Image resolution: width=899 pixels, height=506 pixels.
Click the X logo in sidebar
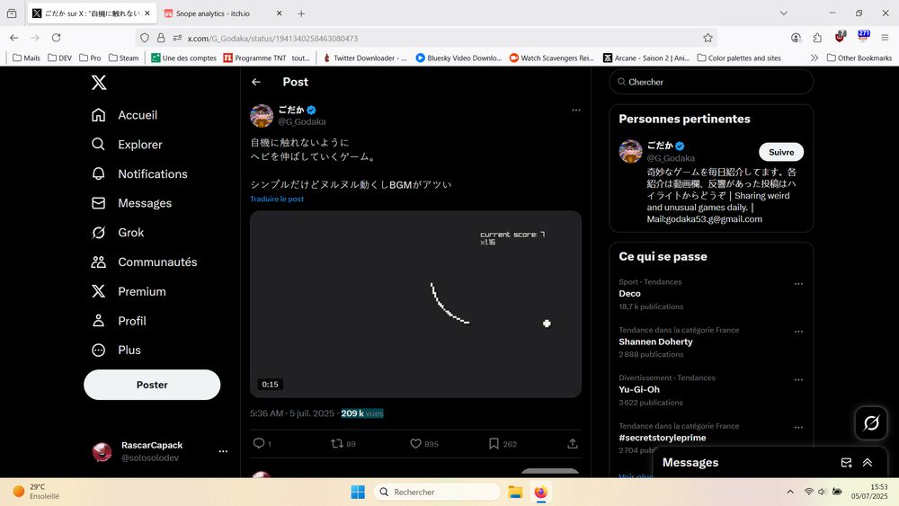(99, 83)
